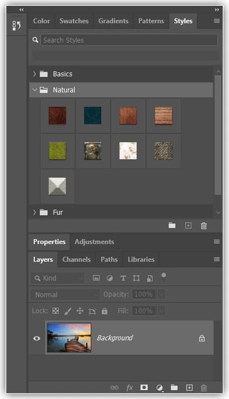
Task: Toggle lock position
Action: pos(80,310)
